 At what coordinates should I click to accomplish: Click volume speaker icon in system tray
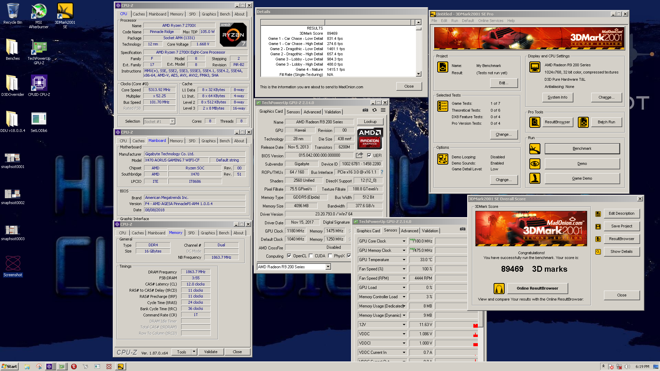click(627, 367)
